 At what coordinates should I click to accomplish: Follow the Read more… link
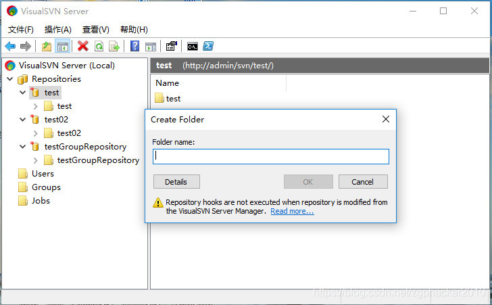click(x=292, y=211)
